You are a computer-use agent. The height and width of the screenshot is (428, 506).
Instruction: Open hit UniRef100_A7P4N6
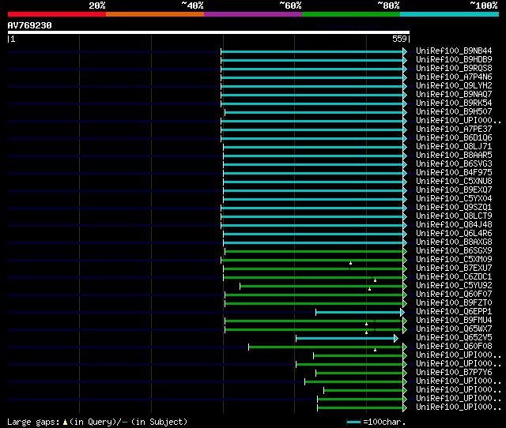coord(454,77)
